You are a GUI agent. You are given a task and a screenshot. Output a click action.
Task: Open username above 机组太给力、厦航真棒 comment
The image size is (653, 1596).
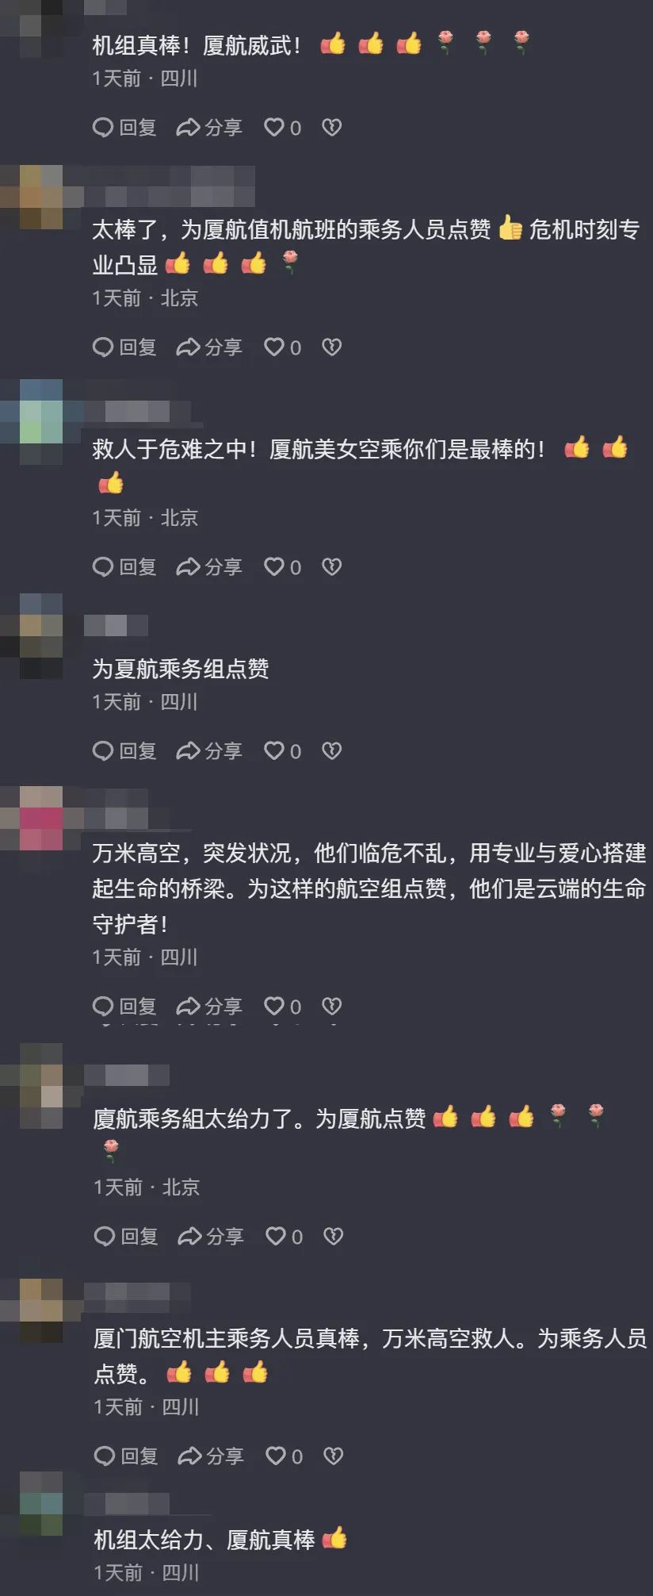click(x=127, y=1503)
